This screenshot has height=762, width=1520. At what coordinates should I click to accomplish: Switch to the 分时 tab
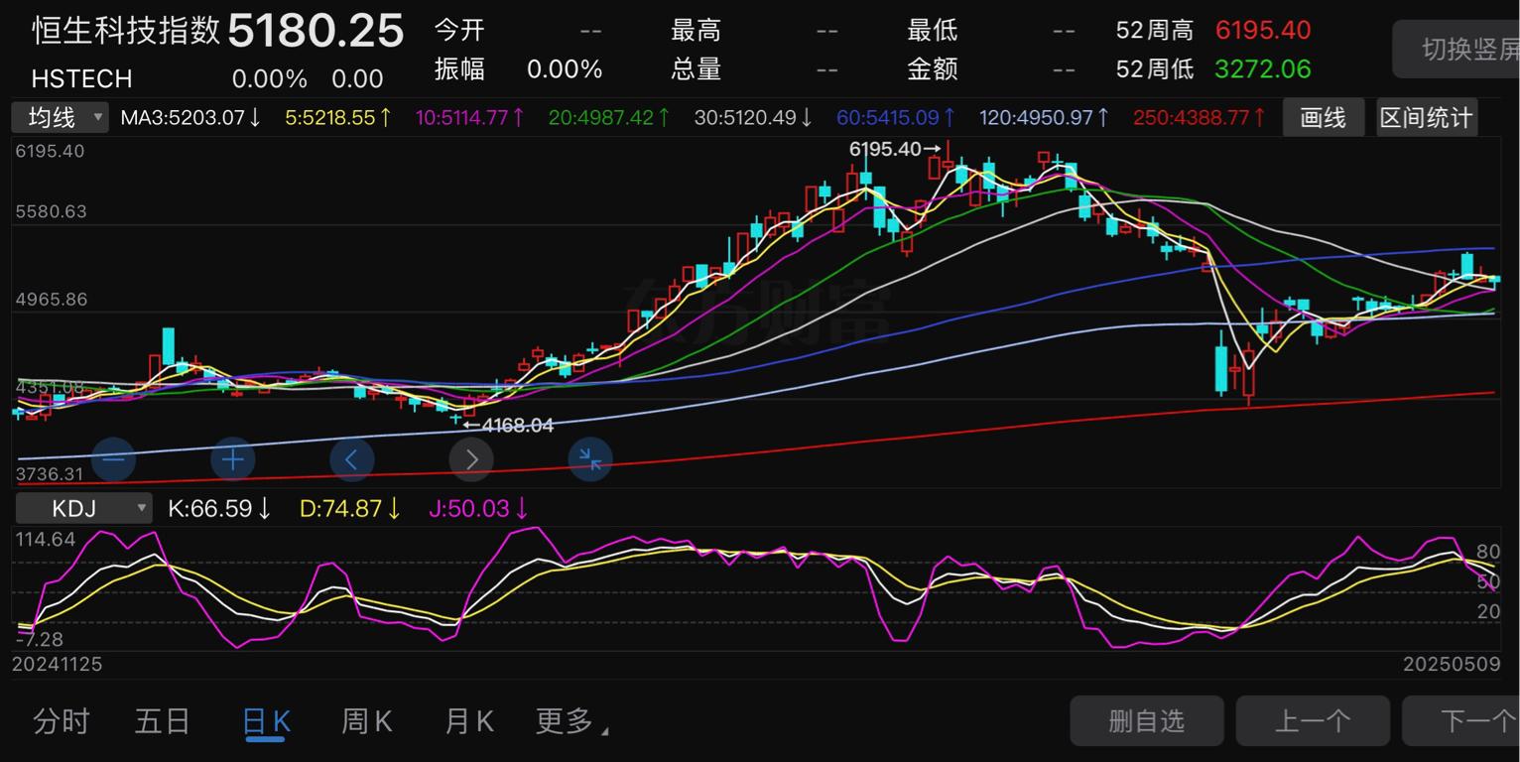click(62, 721)
